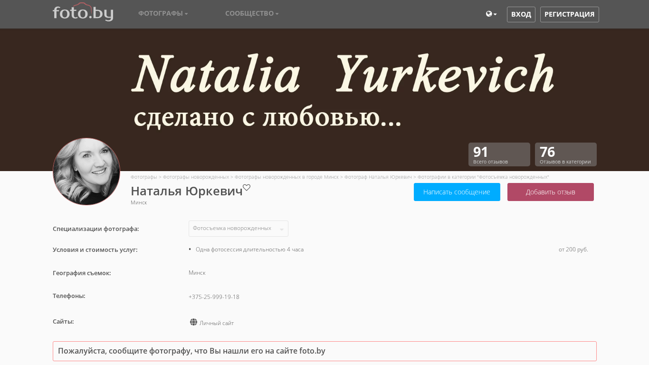Image resolution: width=649 pixels, height=365 pixels.
Task: Click the photographer's round profile avatar
Action: 86,172
